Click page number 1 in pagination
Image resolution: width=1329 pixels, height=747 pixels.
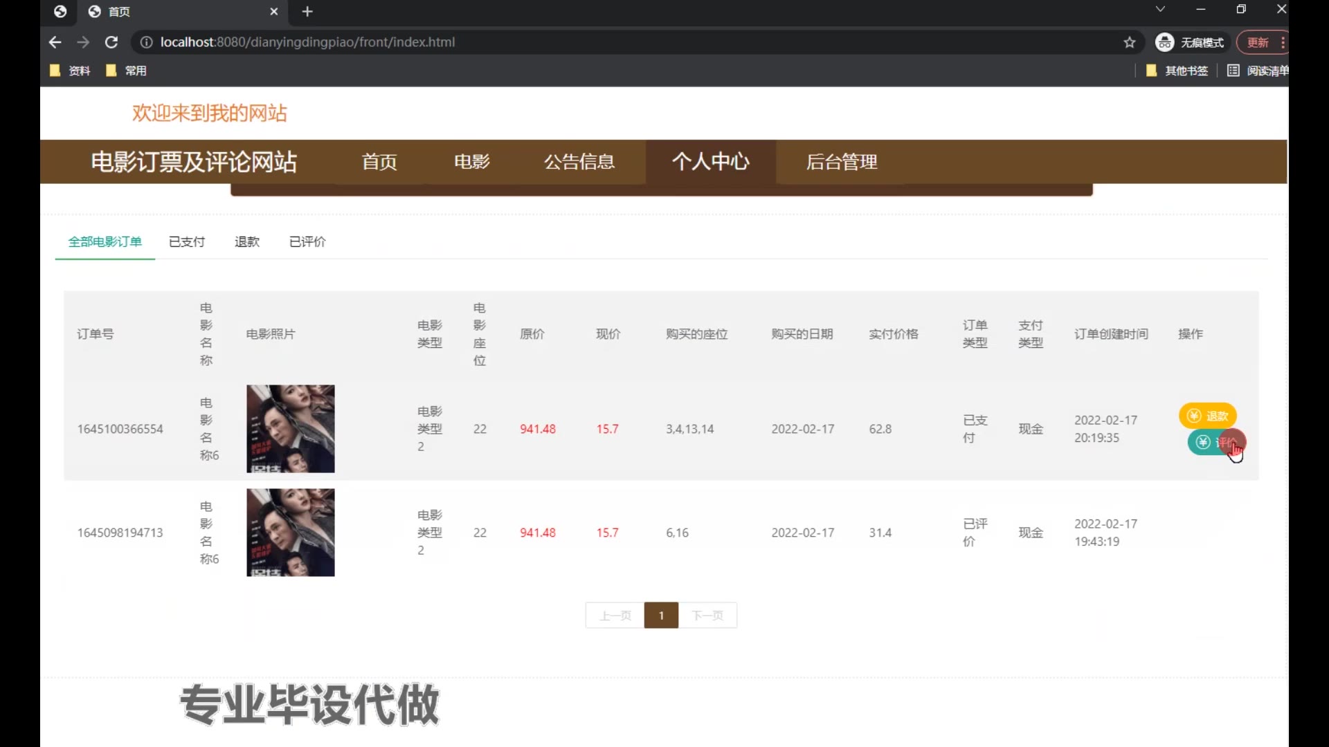[x=661, y=616]
